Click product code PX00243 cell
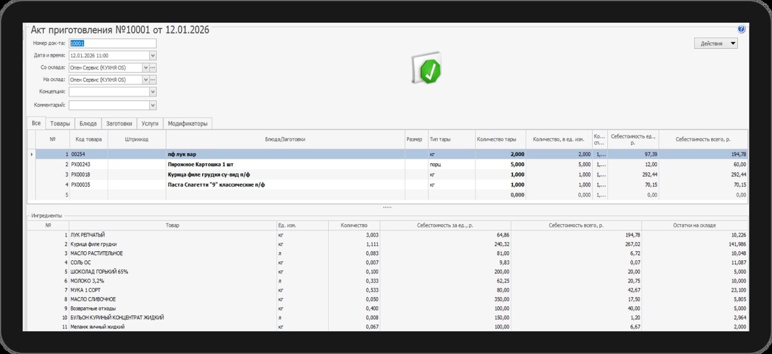Screen dimensions: 772x354 coord(88,164)
